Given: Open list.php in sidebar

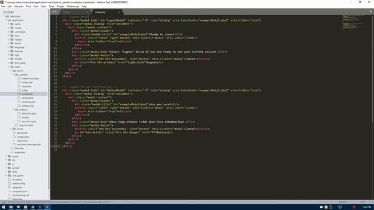Looking at the screenshot, I should 25,117.
